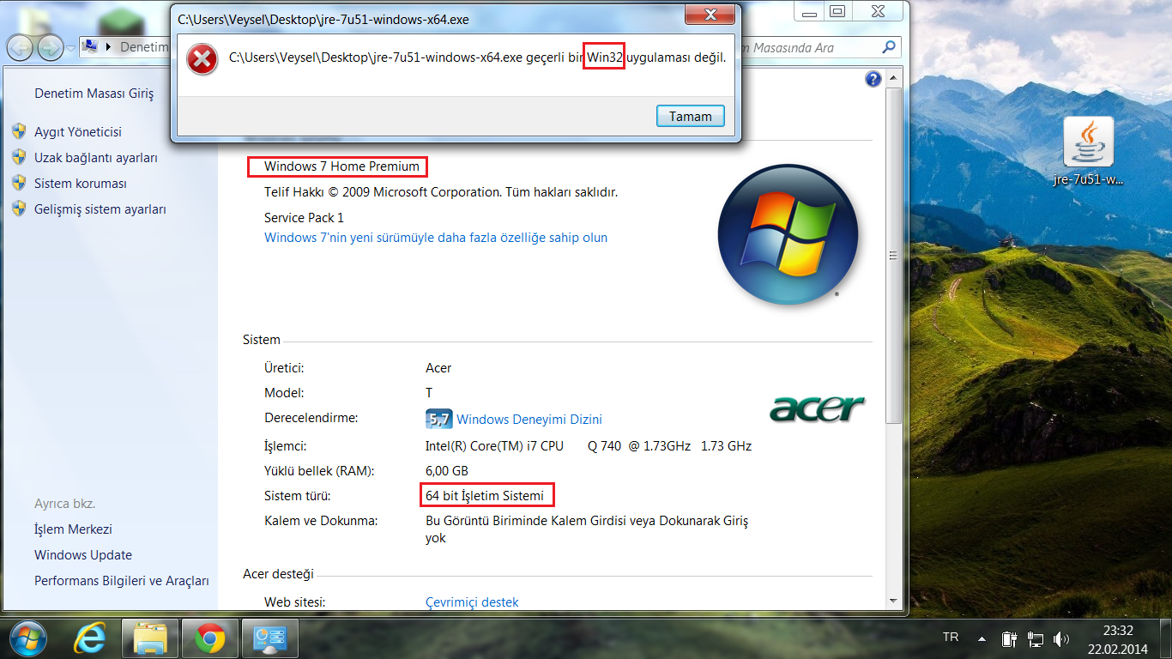Open the help question mark icon
This screenshot has height=659, width=1172.
(x=873, y=79)
